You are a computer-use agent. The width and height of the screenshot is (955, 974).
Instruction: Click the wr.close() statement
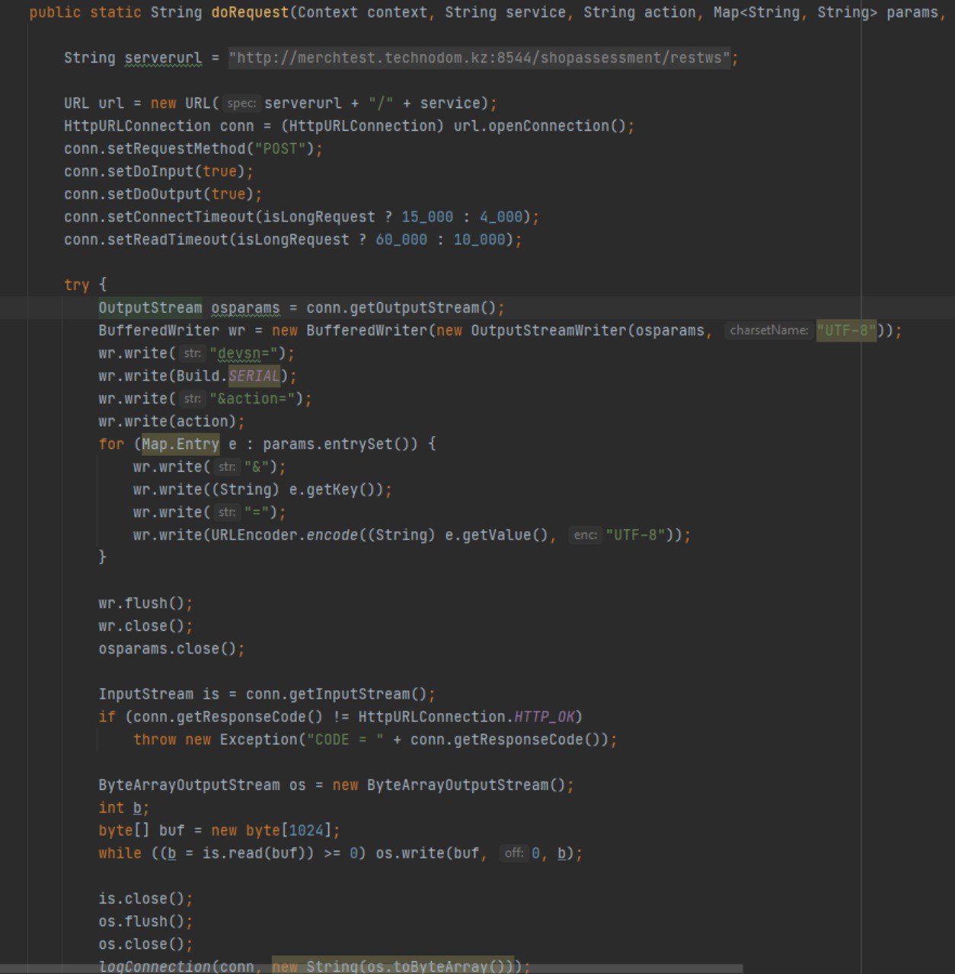coord(145,626)
